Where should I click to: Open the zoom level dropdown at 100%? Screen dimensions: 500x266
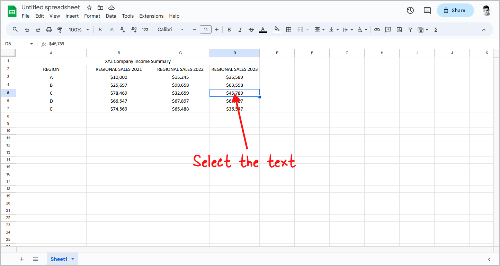pos(79,29)
